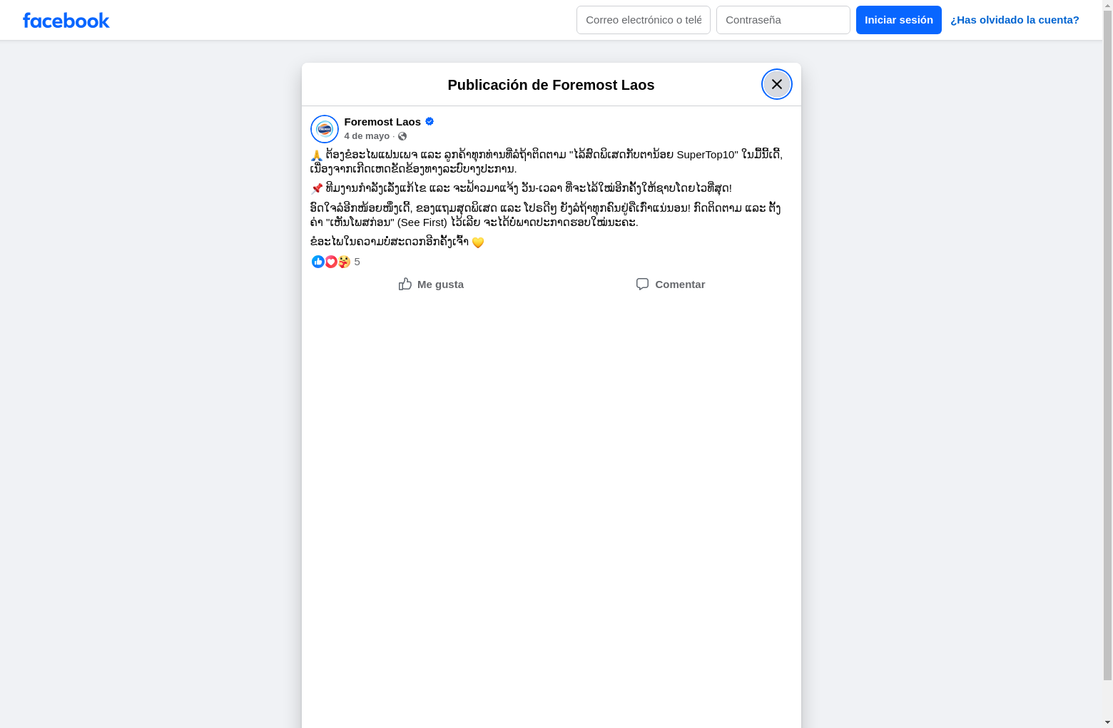Click the verified badge next to Foremost Laos
The height and width of the screenshot is (728, 1113).
tap(430, 121)
